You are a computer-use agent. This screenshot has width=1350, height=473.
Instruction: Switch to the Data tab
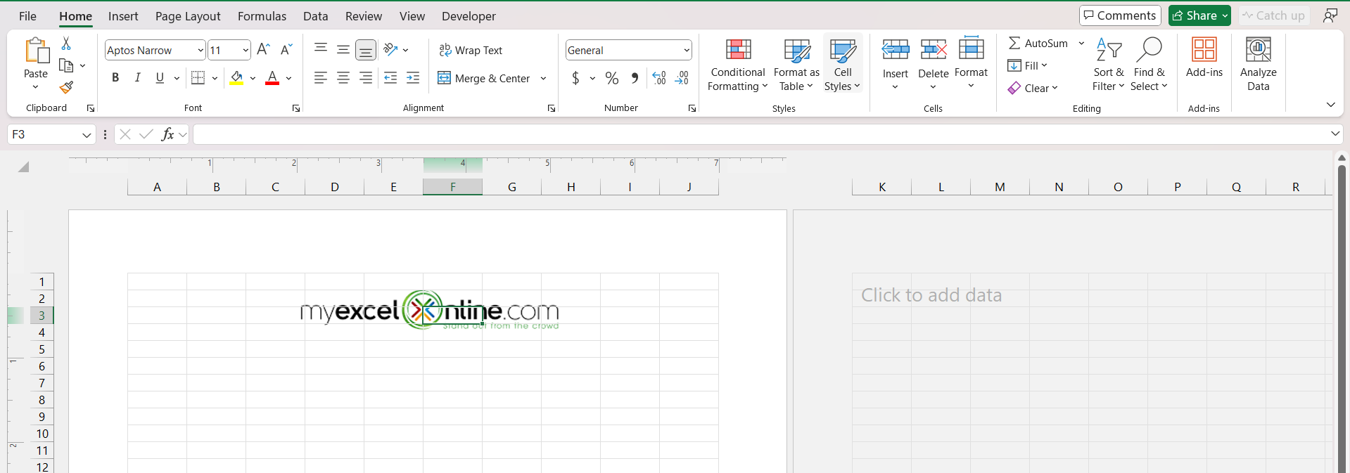(x=315, y=16)
